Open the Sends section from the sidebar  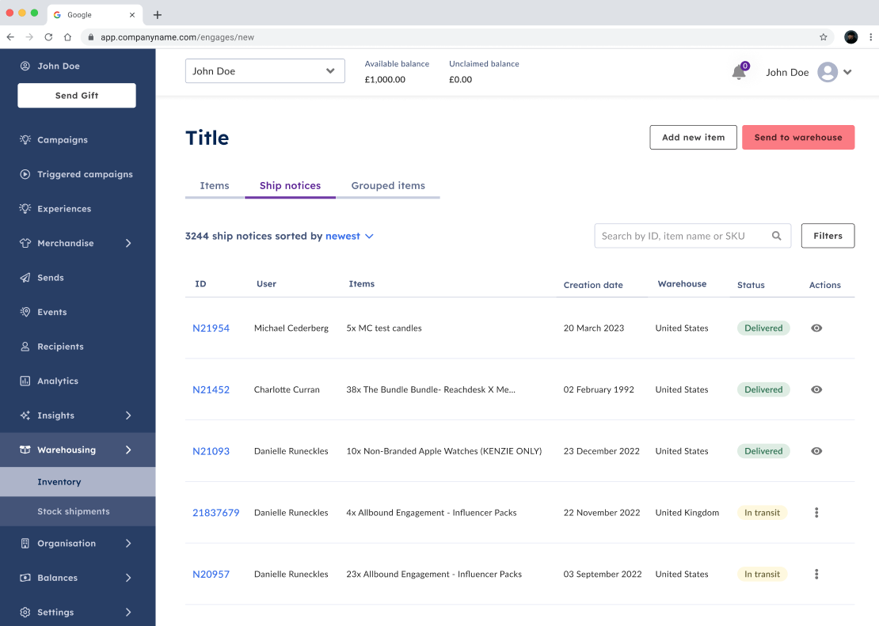click(x=49, y=277)
